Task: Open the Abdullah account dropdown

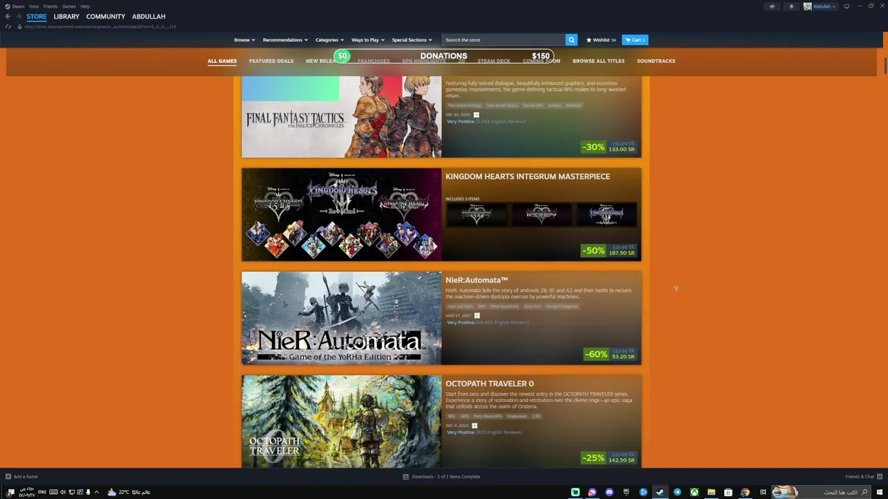Action: pos(825,6)
